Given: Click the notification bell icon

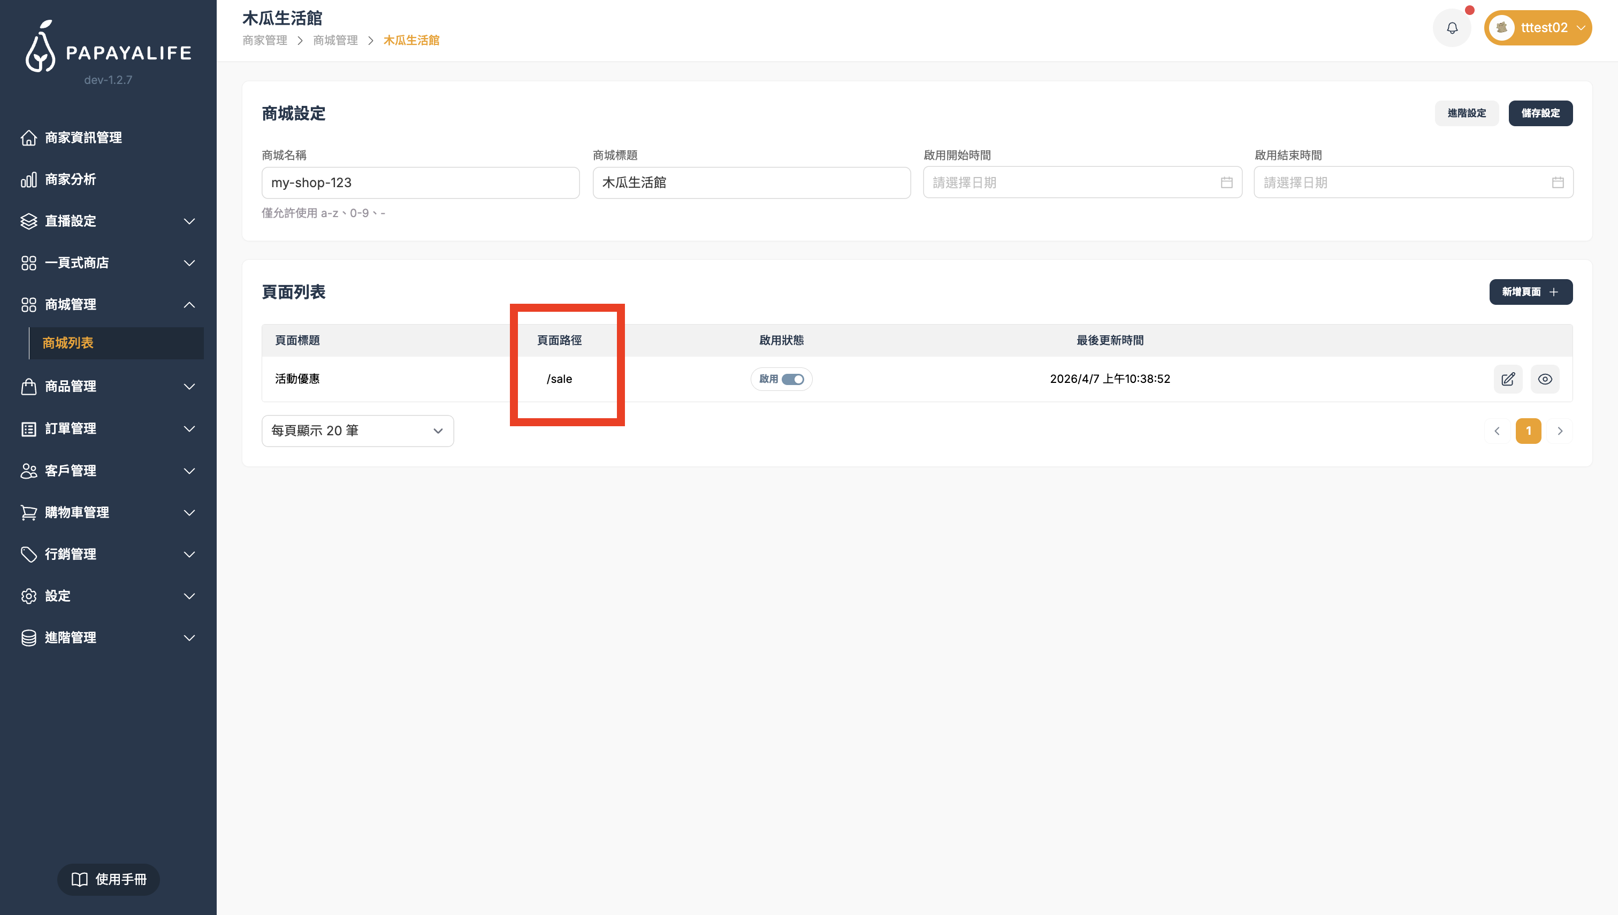Looking at the screenshot, I should coord(1452,28).
